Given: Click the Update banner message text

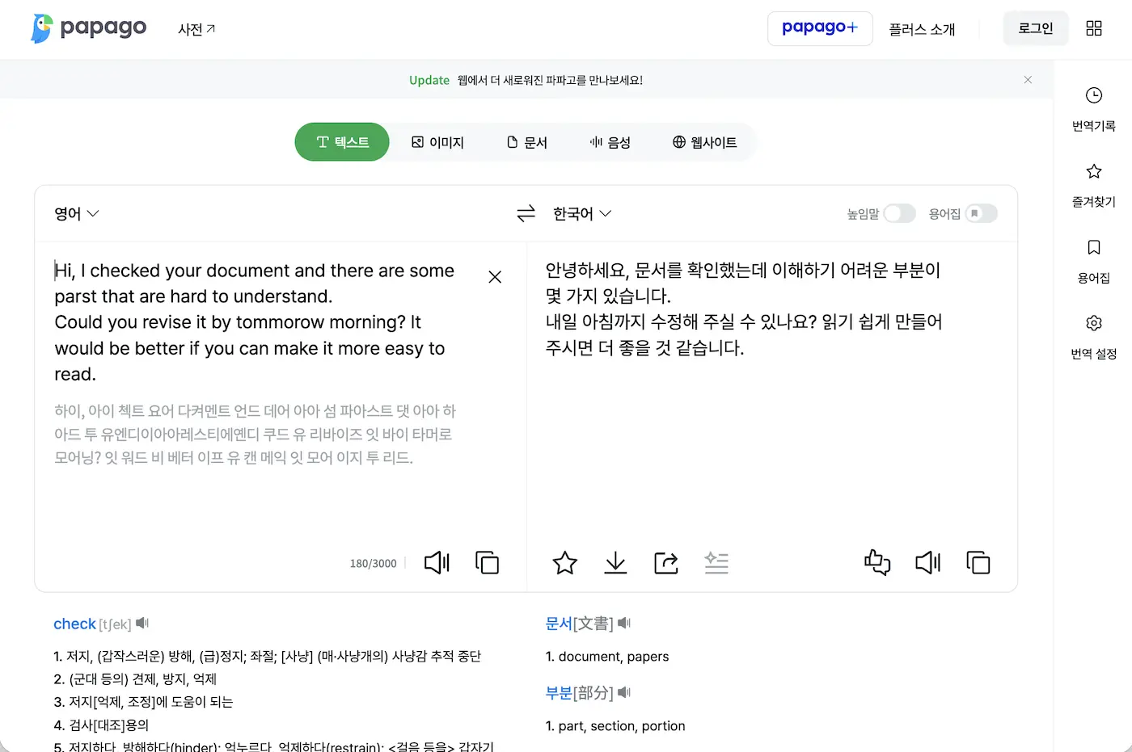Looking at the screenshot, I should point(550,80).
